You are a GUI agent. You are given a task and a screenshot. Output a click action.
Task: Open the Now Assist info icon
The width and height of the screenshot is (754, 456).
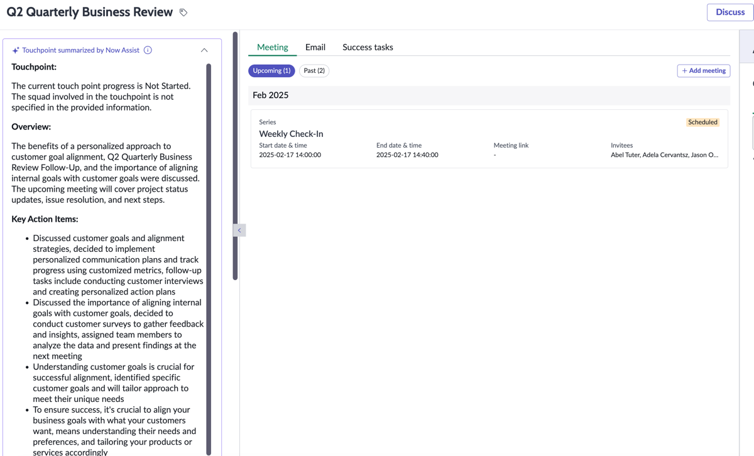point(148,50)
